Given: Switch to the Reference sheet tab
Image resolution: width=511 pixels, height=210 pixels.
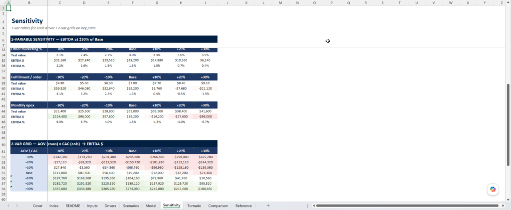Looking at the screenshot, I should point(244,206).
